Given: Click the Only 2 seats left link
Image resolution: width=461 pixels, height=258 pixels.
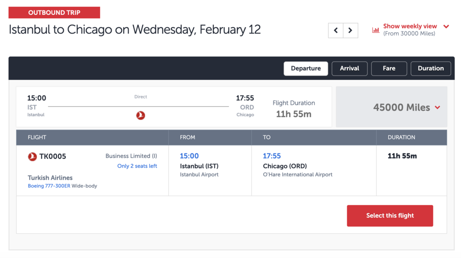Looking at the screenshot, I should 137,166.
